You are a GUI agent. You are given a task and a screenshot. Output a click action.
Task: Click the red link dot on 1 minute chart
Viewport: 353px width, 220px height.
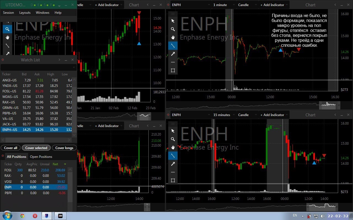168,5
